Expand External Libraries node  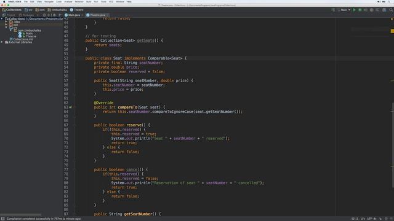click(2, 42)
